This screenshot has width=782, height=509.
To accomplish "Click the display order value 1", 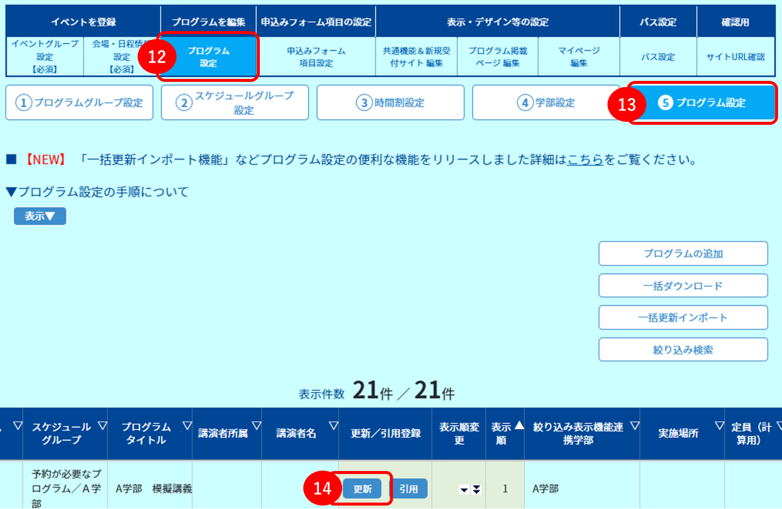I will coord(505,489).
